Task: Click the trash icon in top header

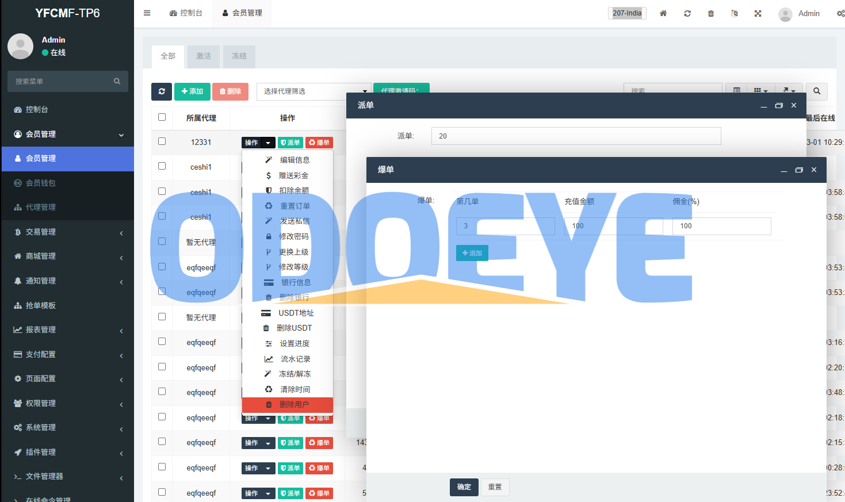Action: coord(711,13)
